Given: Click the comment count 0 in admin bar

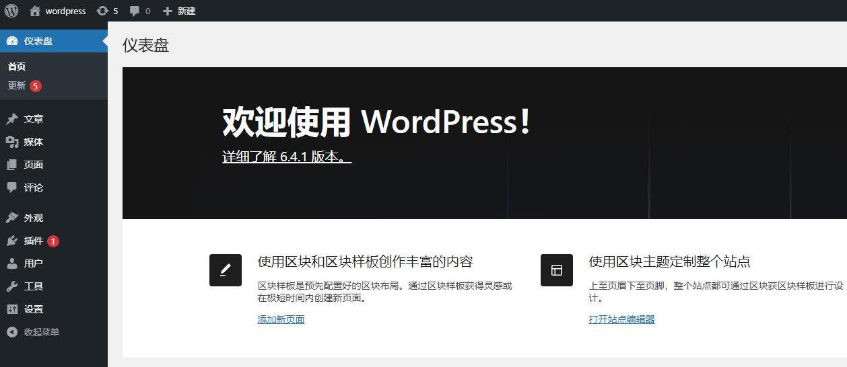Looking at the screenshot, I should (x=148, y=11).
